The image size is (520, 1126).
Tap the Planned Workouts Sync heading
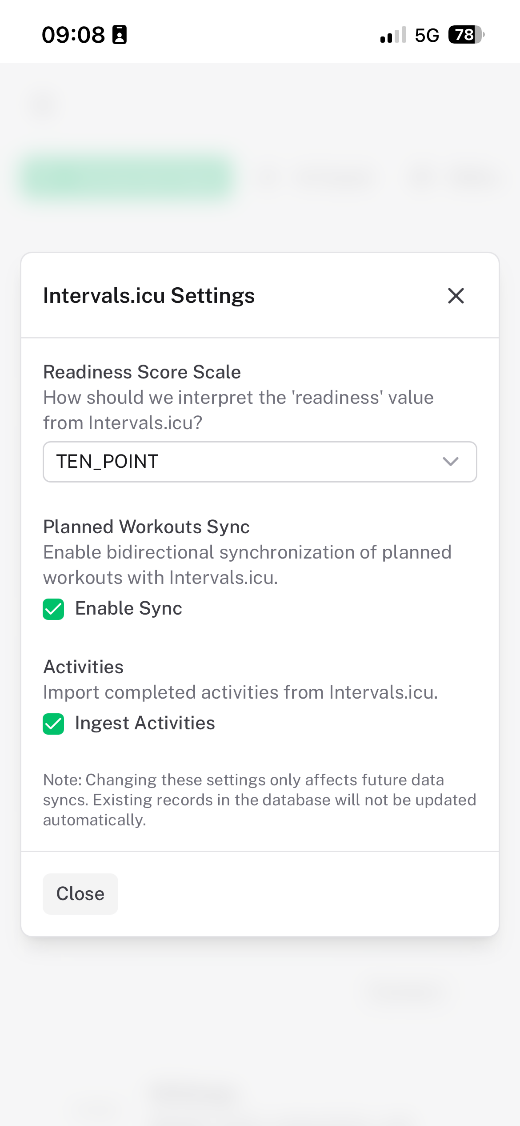pyautogui.click(x=146, y=527)
